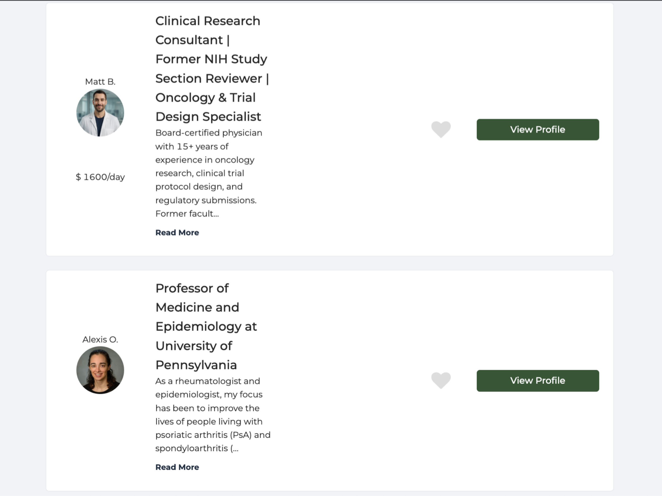Click Matt B.'s profile photo
Viewport: 662px width, 496px height.
click(x=100, y=113)
